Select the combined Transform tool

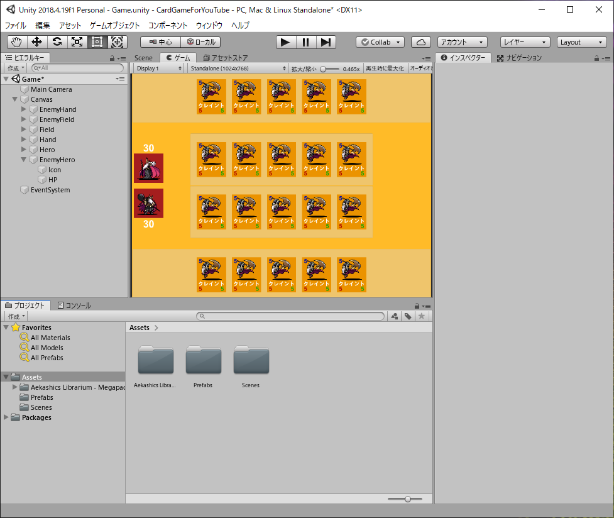117,42
